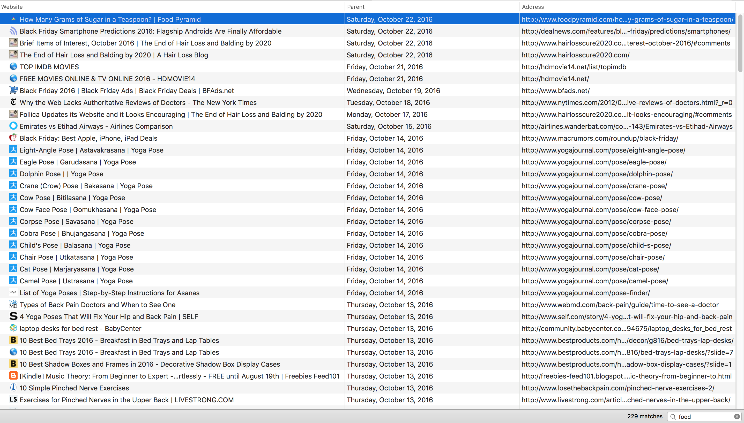
Task: Click the Yoga Journal icon for Eagle Pose
Action: coord(12,162)
